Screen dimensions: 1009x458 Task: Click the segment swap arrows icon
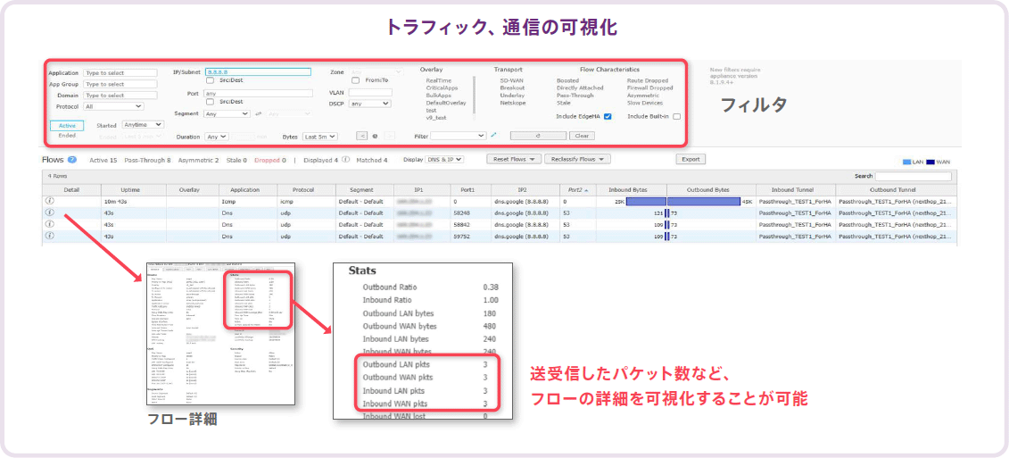pyautogui.click(x=258, y=114)
